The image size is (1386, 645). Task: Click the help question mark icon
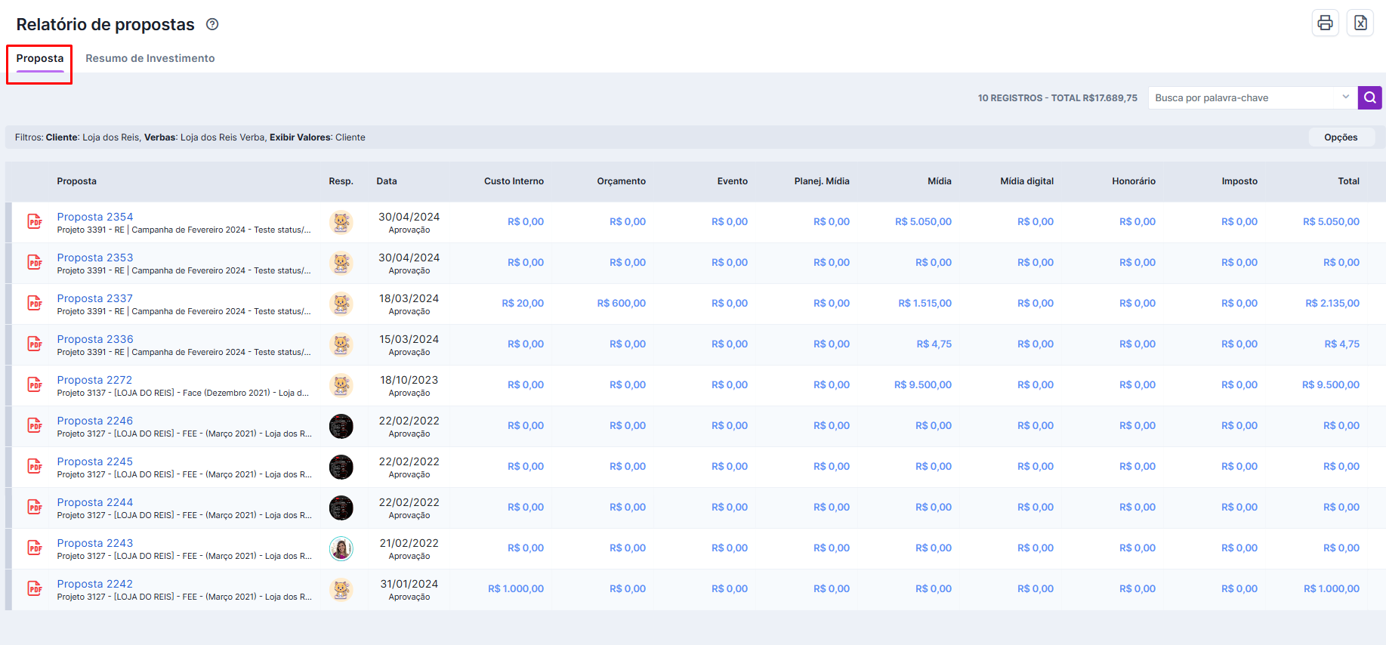(x=212, y=24)
